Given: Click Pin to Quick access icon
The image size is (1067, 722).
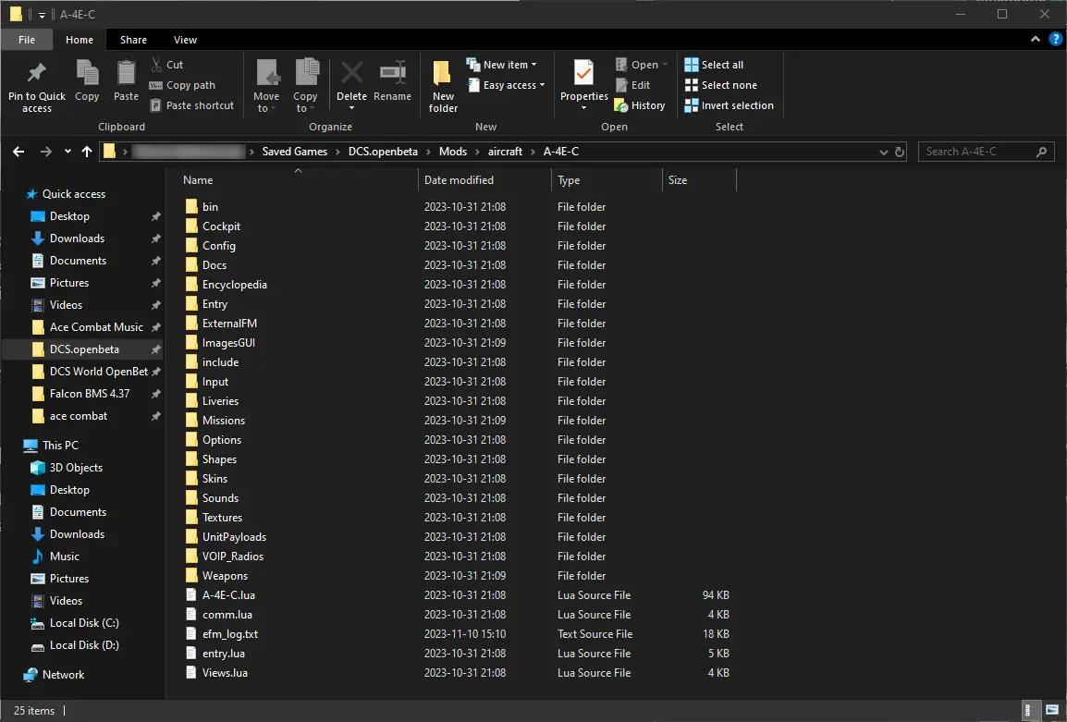Looking at the screenshot, I should [37, 72].
